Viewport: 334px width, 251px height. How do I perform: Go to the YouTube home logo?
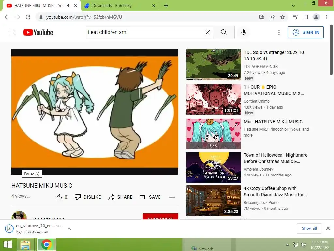(38, 32)
